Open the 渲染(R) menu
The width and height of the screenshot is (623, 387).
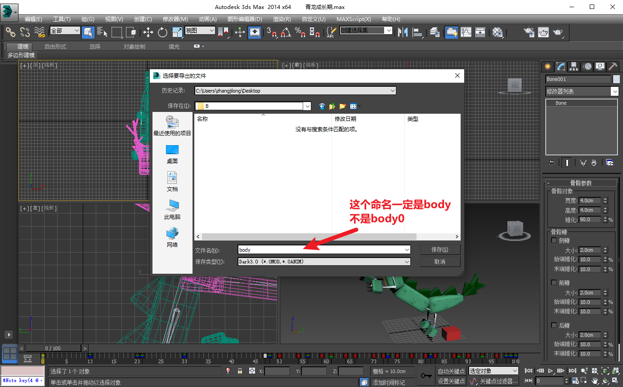point(282,19)
